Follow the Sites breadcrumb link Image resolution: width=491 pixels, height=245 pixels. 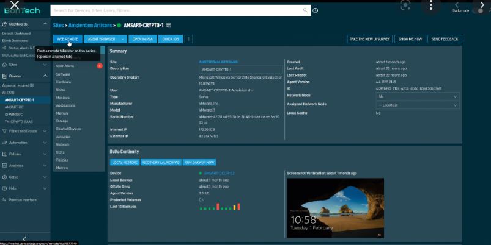[x=58, y=25]
